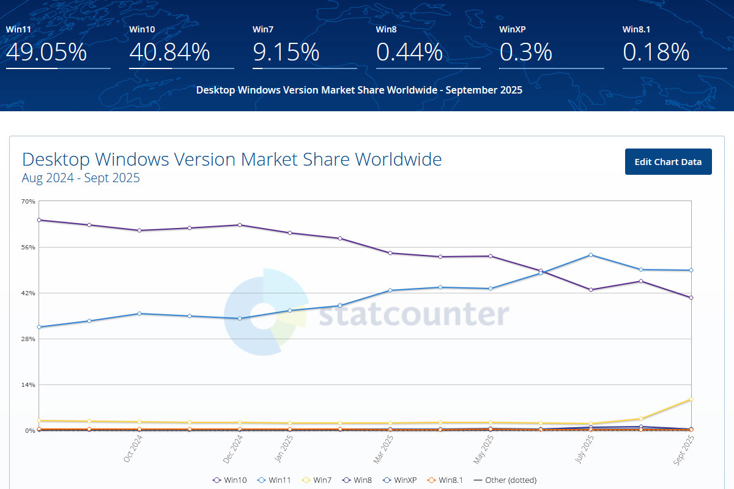This screenshot has height=489, width=734.
Task: Click the Win7 9.15% header stat
Action: pyautogui.click(x=286, y=52)
